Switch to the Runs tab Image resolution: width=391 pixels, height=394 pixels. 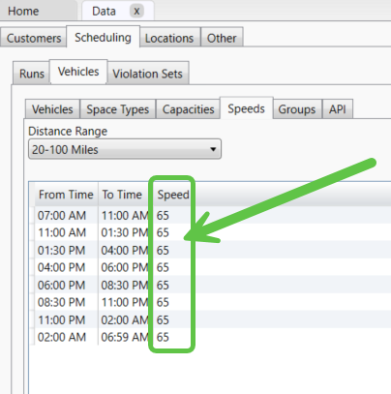pos(32,74)
